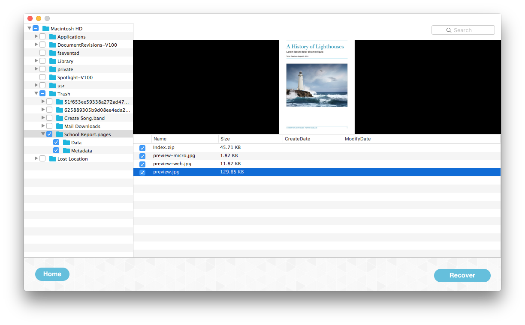Click the usr folder icon
Screen dimensions: 525x325
click(53, 86)
